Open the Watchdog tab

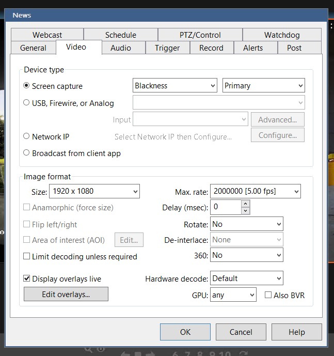point(282,35)
